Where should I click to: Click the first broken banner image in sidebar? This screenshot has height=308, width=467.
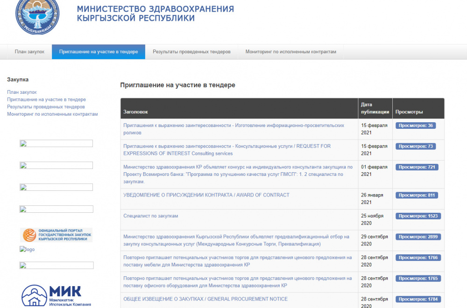[56, 143]
